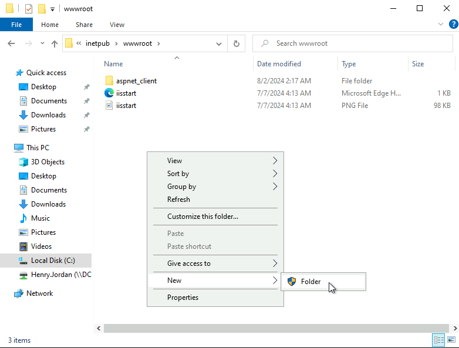Open the View submenu in context menu

click(x=215, y=160)
